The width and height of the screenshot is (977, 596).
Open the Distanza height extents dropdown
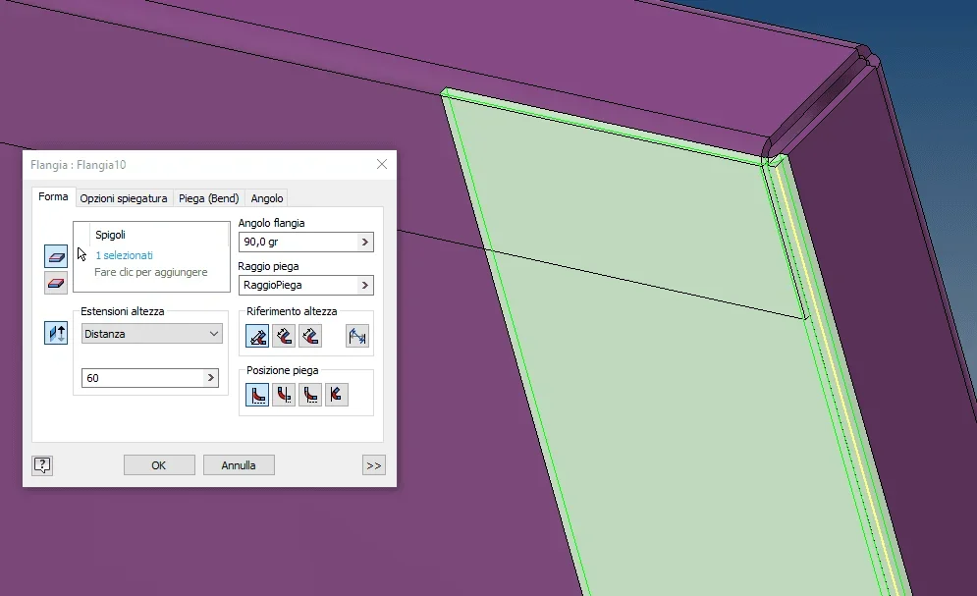151,334
